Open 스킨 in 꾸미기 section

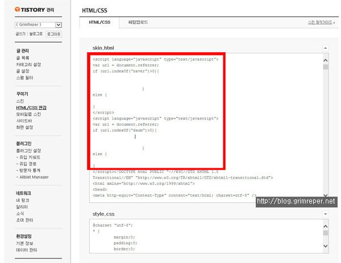pyautogui.click(x=20, y=101)
